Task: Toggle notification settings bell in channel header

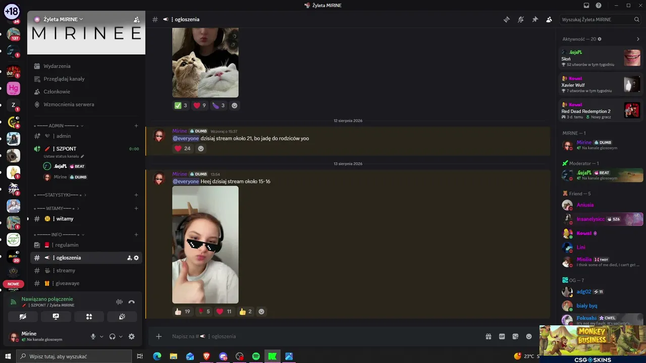Action: point(521,20)
